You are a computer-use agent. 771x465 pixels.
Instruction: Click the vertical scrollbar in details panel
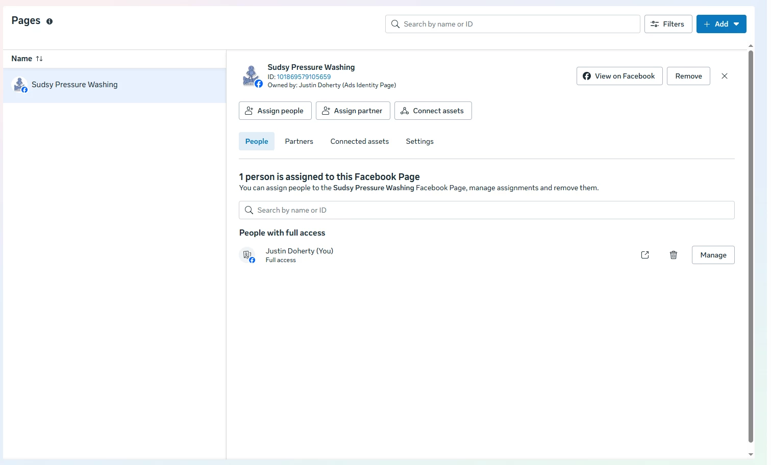pyautogui.click(x=751, y=246)
